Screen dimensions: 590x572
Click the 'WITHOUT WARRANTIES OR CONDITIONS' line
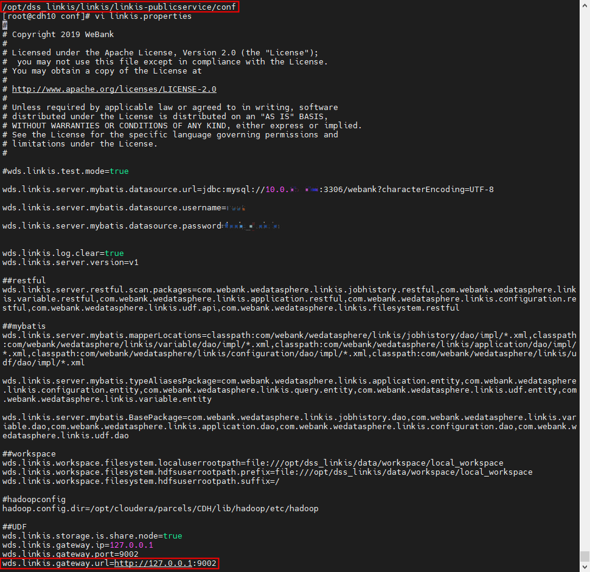[x=182, y=126]
